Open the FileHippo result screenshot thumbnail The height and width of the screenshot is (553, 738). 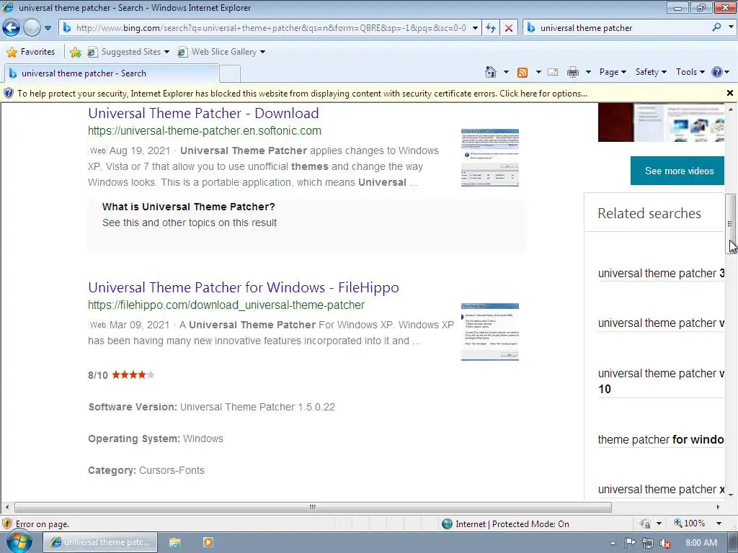490,332
